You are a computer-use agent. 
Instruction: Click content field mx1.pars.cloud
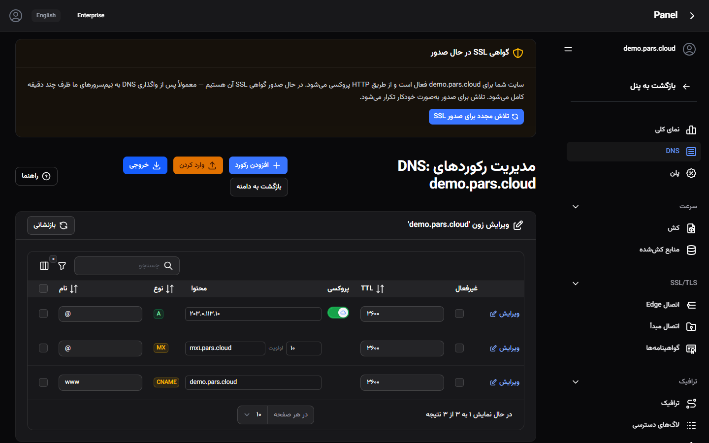coord(225,348)
